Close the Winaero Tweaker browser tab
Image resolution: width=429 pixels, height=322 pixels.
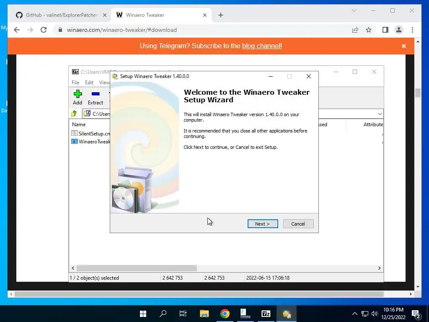pos(204,16)
